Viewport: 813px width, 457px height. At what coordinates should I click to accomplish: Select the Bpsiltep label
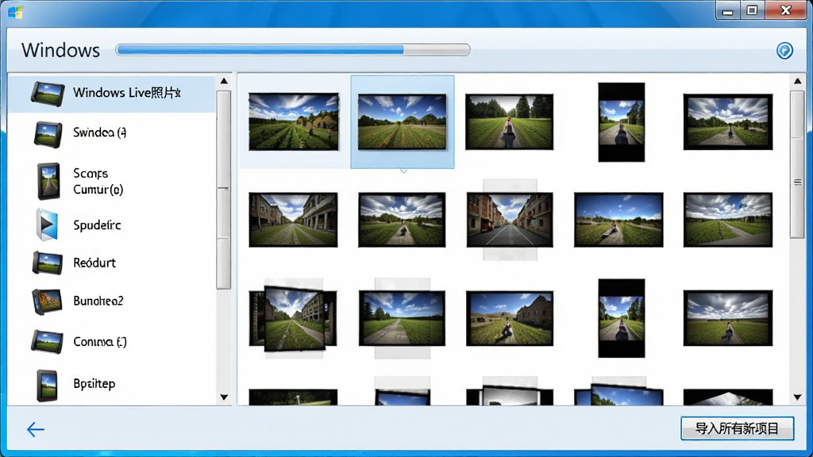click(94, 384)
